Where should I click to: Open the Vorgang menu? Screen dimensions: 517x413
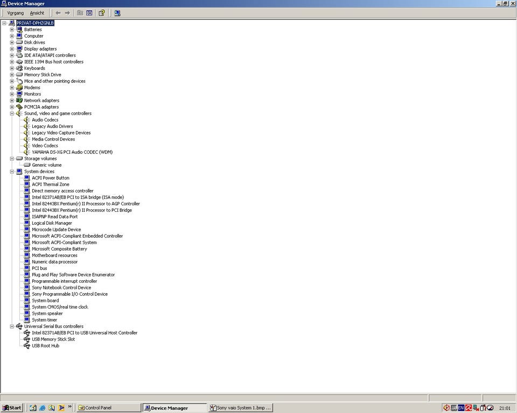16,13
